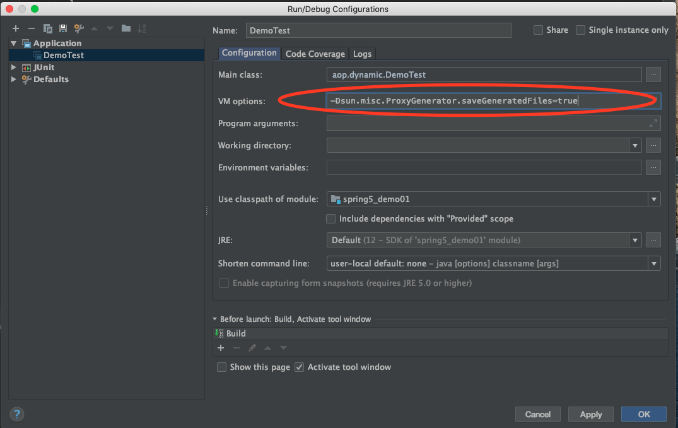The height and width of the screenshot is (428, 678).
Task: Edit configuration templates via wrench icon
Action: [x=79, y=28]
